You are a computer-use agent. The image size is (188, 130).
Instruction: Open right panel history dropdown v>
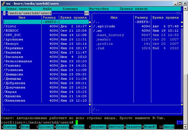tap(178, 13)
